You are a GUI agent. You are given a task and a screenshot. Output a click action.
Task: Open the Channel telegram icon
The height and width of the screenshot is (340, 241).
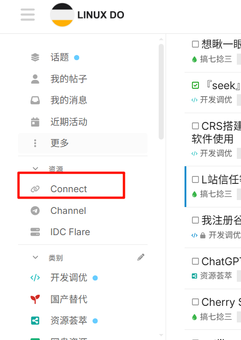click(x=35, y=211)
